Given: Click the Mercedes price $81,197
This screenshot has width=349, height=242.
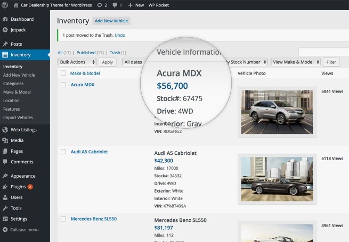Looking at the screenshot, I should coord(164,228).
